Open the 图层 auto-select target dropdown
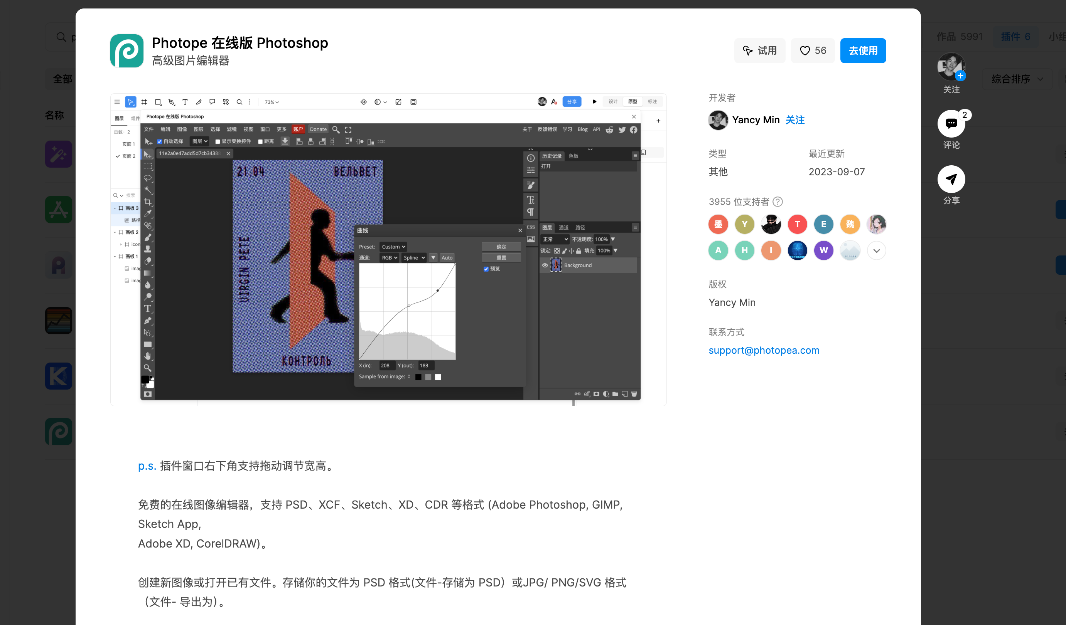 click(200, 141)
